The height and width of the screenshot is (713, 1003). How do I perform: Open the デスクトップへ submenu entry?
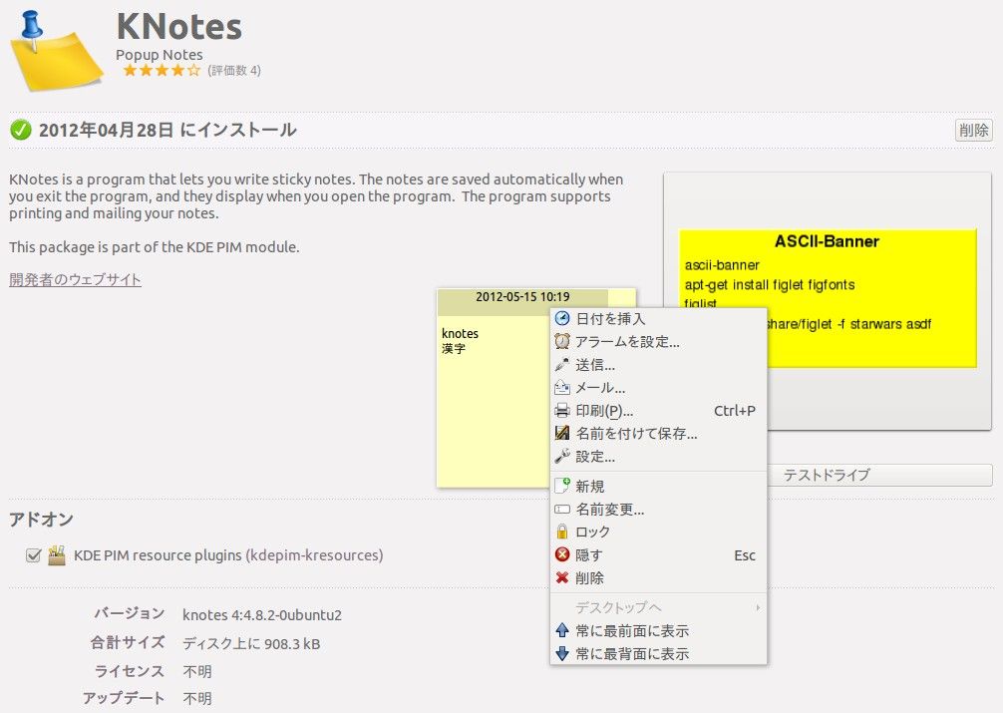(658, 607)
